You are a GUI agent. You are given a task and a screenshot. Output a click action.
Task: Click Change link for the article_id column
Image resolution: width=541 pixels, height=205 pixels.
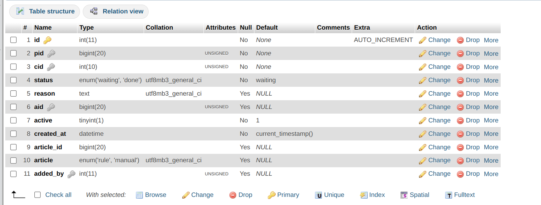(439, 147)
